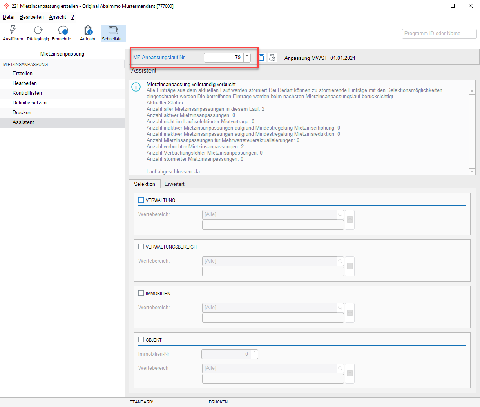480x407 pixels.
Task: Click the gray list button in IMMOBILIEN section
Action: [350, 313]
